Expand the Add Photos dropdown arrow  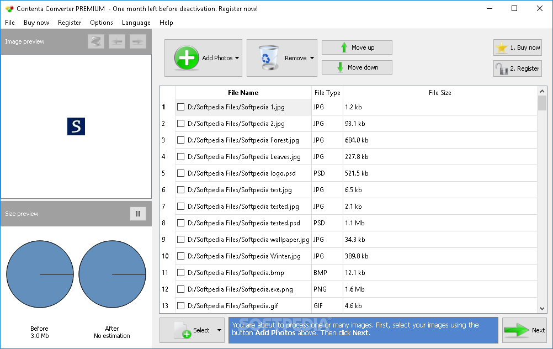(237, 58)
